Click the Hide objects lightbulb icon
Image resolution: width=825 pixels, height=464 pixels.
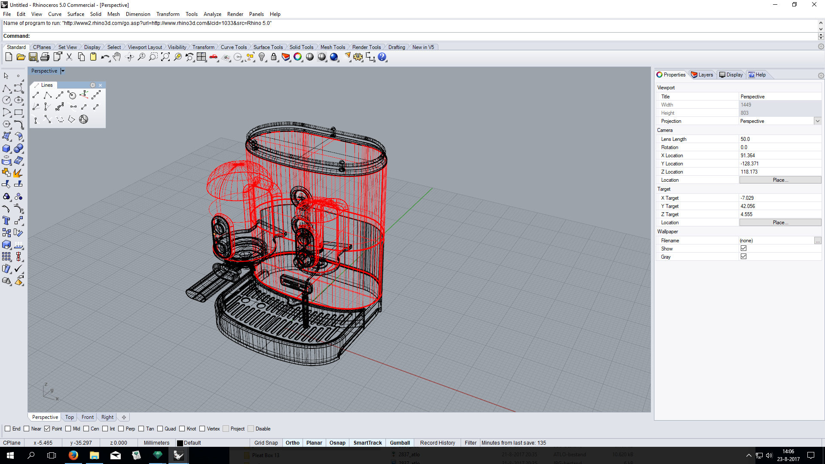click(x=262, y=57)
